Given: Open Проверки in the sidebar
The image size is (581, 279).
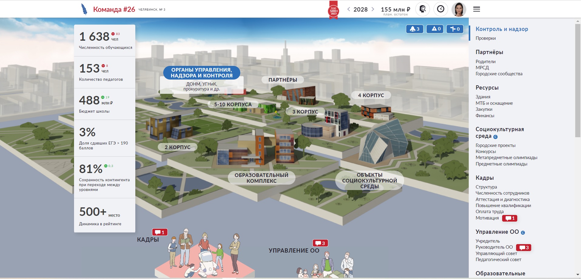Looking at the screenshot, I should [x=485, y=38].
